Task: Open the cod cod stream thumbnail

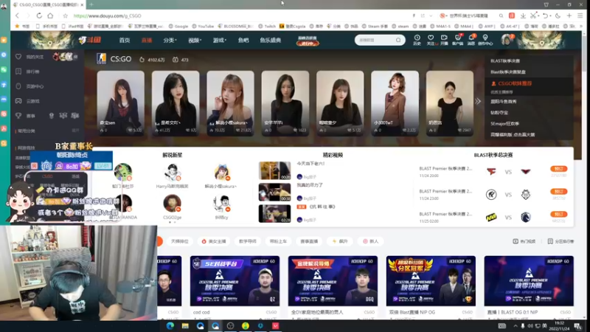Action: click(x=235, y=281)
